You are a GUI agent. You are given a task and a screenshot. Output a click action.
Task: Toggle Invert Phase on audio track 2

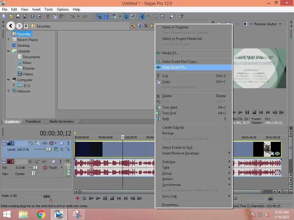[x=37, y=162]
